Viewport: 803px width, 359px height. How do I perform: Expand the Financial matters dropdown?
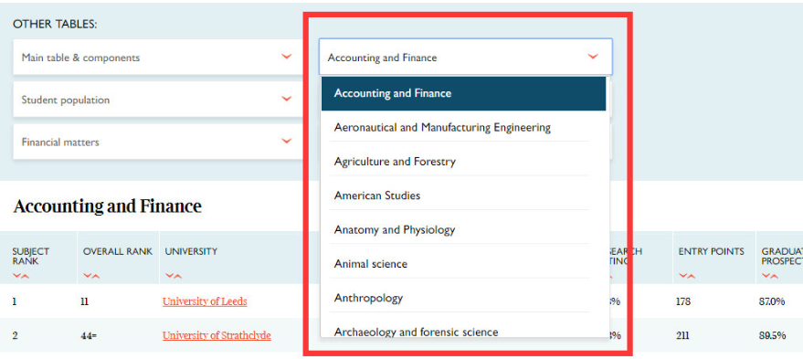[158, 142]
